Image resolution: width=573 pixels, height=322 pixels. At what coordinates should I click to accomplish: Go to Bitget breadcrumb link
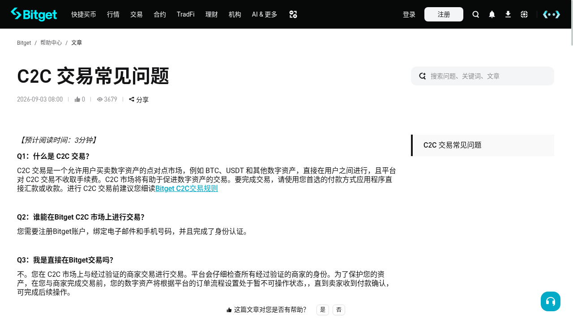tap(24, 43)
